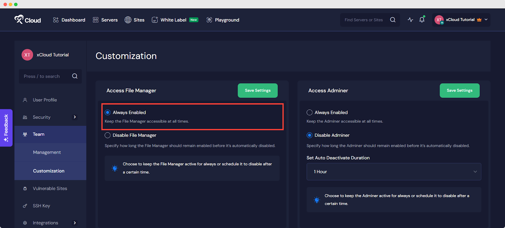This screenshot has width=505, height=228.
Task: Go to Servers in top navigation
Action: tap(109, 20)
